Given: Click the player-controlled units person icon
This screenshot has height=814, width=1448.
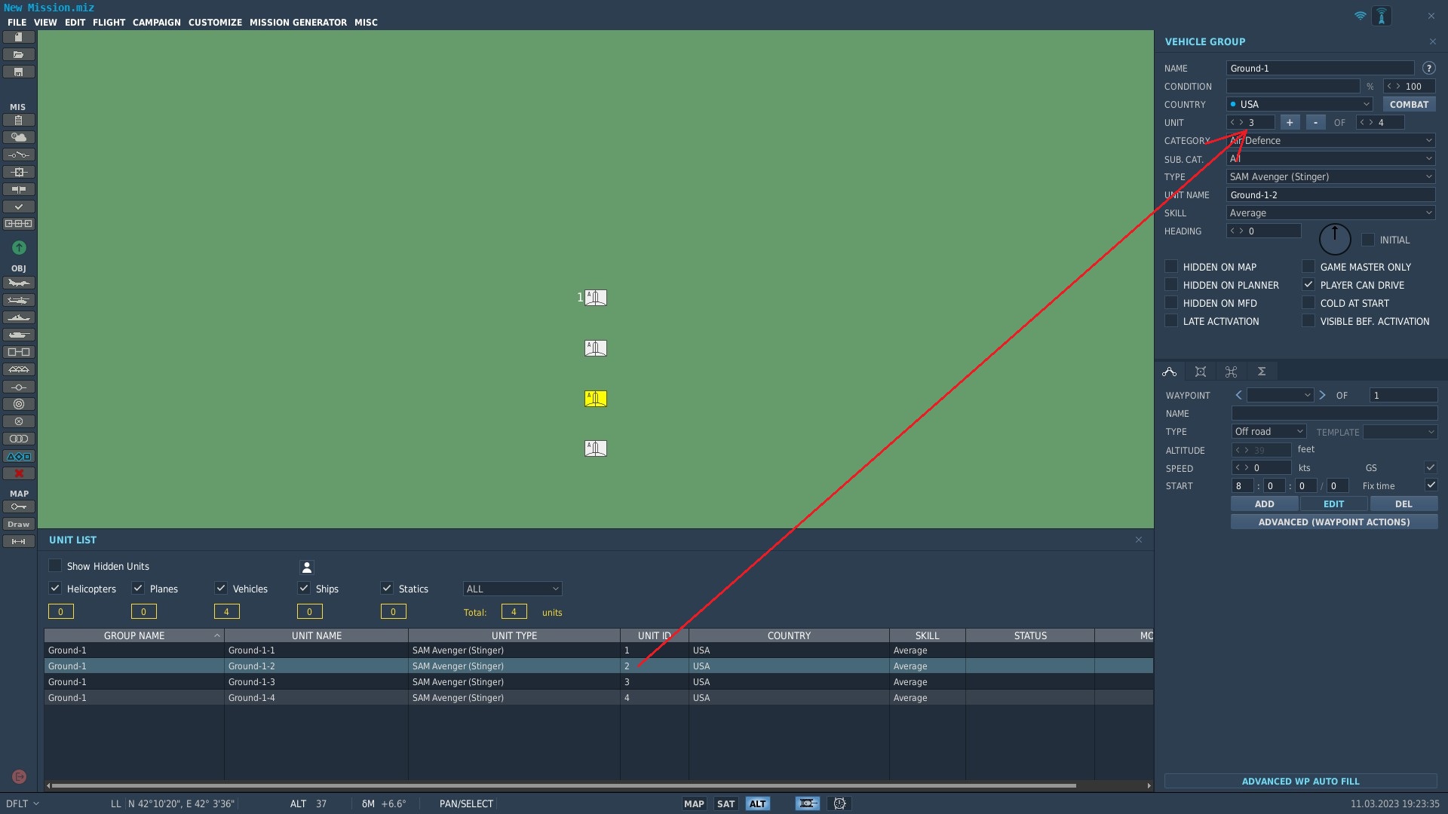Looking at the screenshot, I should click(x=307, y=567).
